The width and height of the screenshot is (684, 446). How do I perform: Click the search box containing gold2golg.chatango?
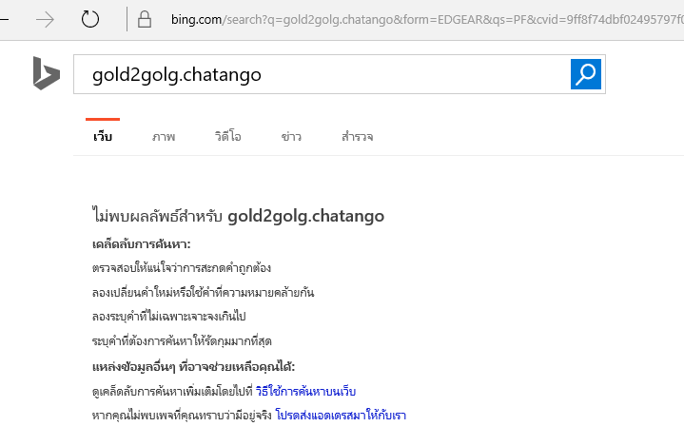323,74
